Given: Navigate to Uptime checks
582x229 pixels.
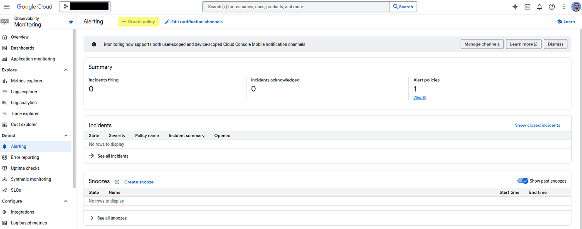Looking at the screenshot, I should 25,168.
